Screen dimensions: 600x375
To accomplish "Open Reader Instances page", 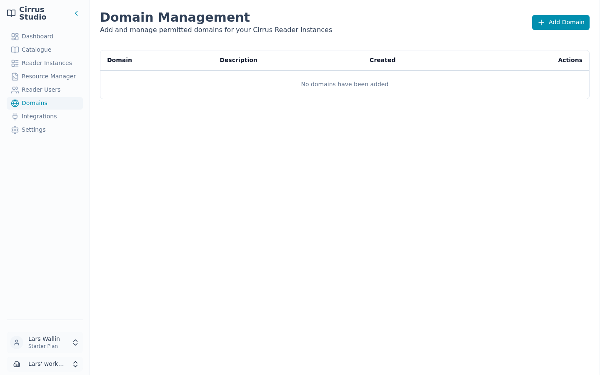I will pos(45,63).
